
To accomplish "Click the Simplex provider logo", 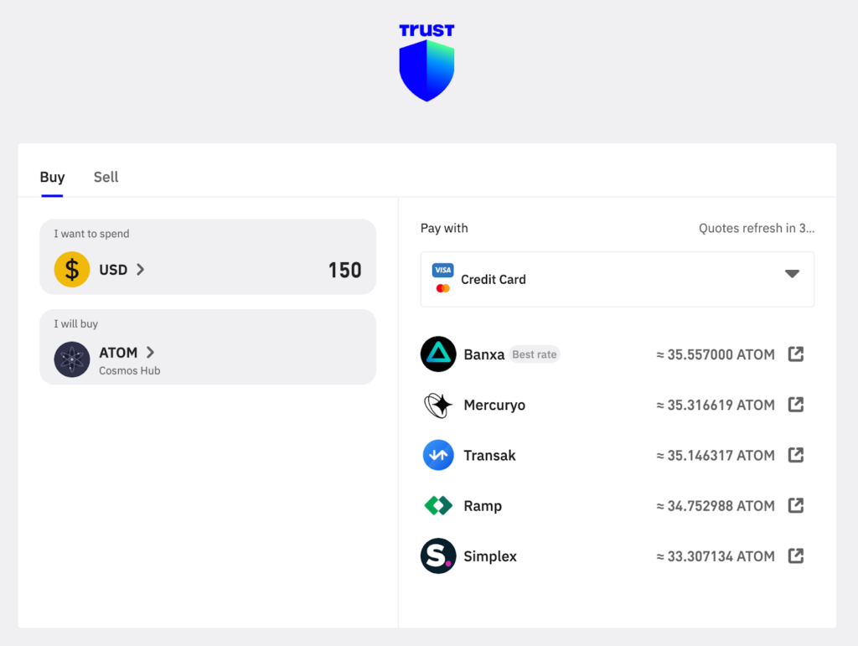I will pos(438,556).
